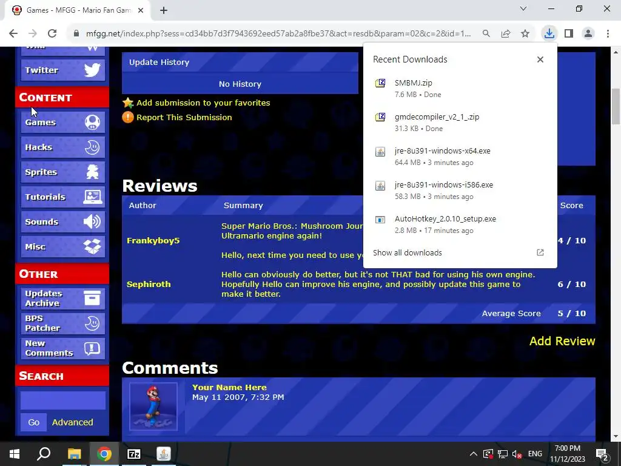
Task: Bookmark this page with the star icon
Action: 525,34
